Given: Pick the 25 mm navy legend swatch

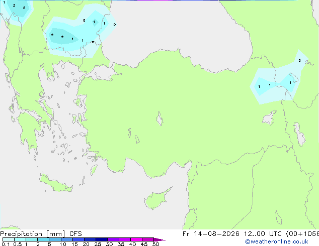Looking at the screenshot, I should pos(102,239).
